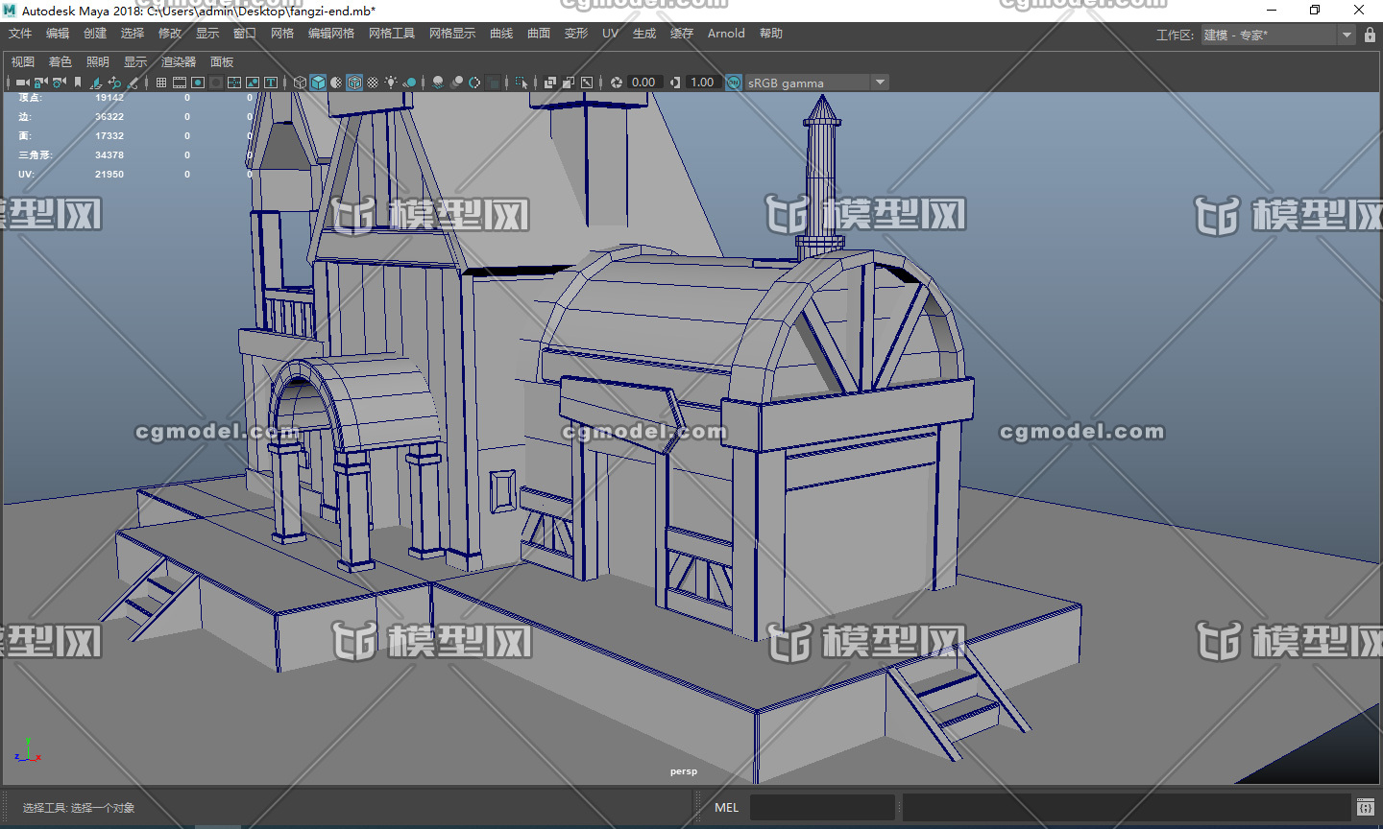Click the gamma value field 1.00

click(x=704, y=83)
